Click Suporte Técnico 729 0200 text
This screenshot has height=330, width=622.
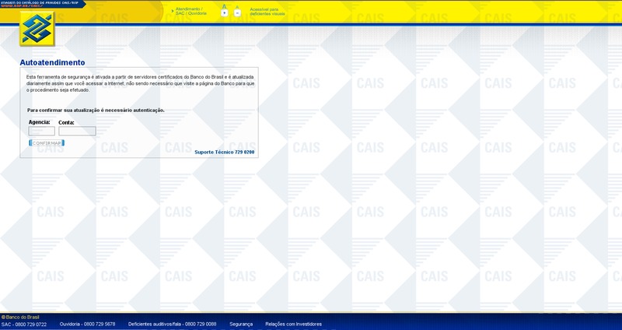click(224, 152)
